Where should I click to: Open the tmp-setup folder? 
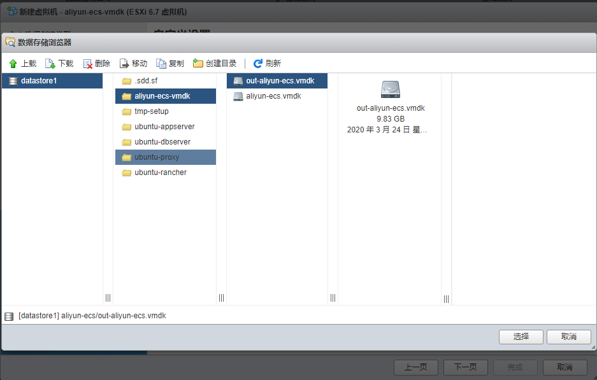151,111
